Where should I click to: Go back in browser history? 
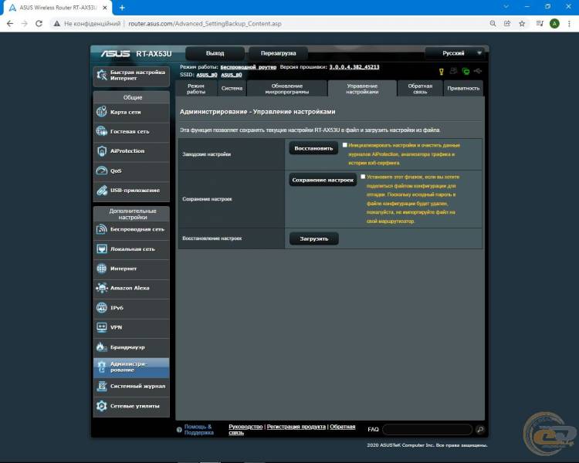[10, 24]
